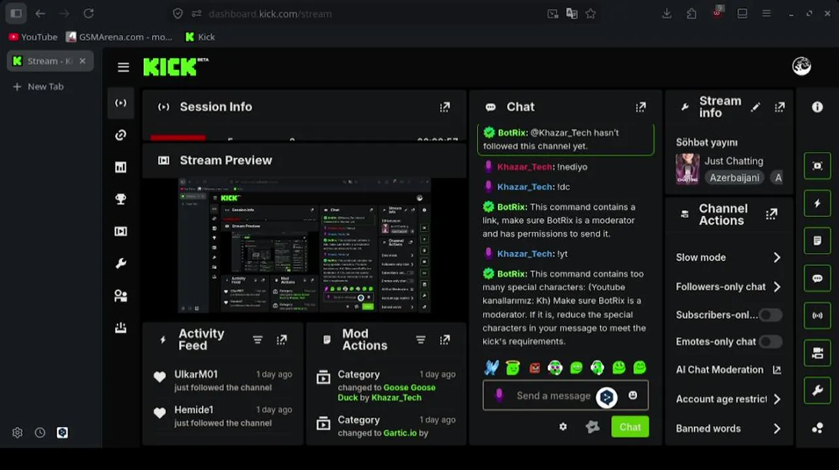Toggle the wrench widget on right rail
This screenshot has width=839, height=470.
tap(817, 391)
